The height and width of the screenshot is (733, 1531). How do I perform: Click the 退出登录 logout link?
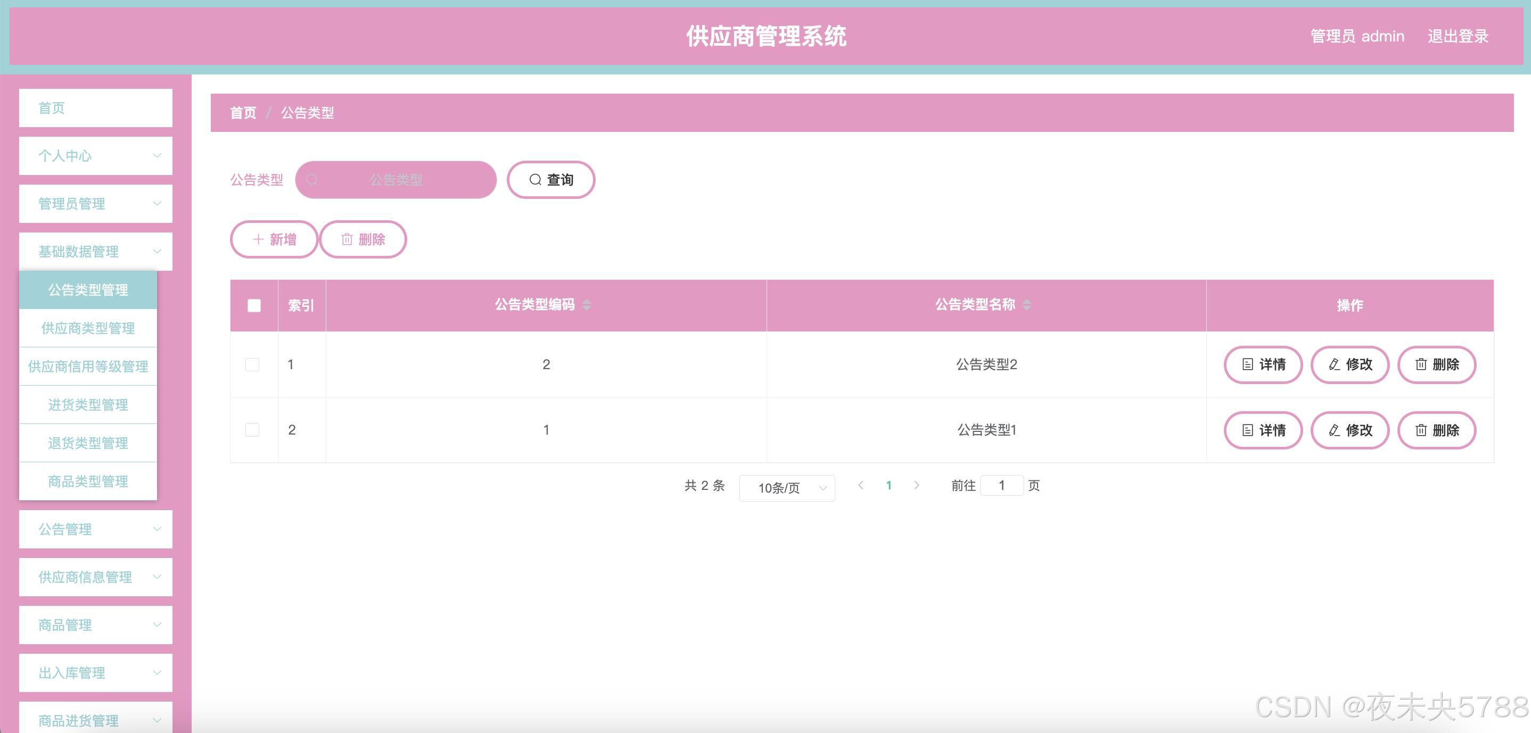pyautogui.click(x=1458, y=36)
